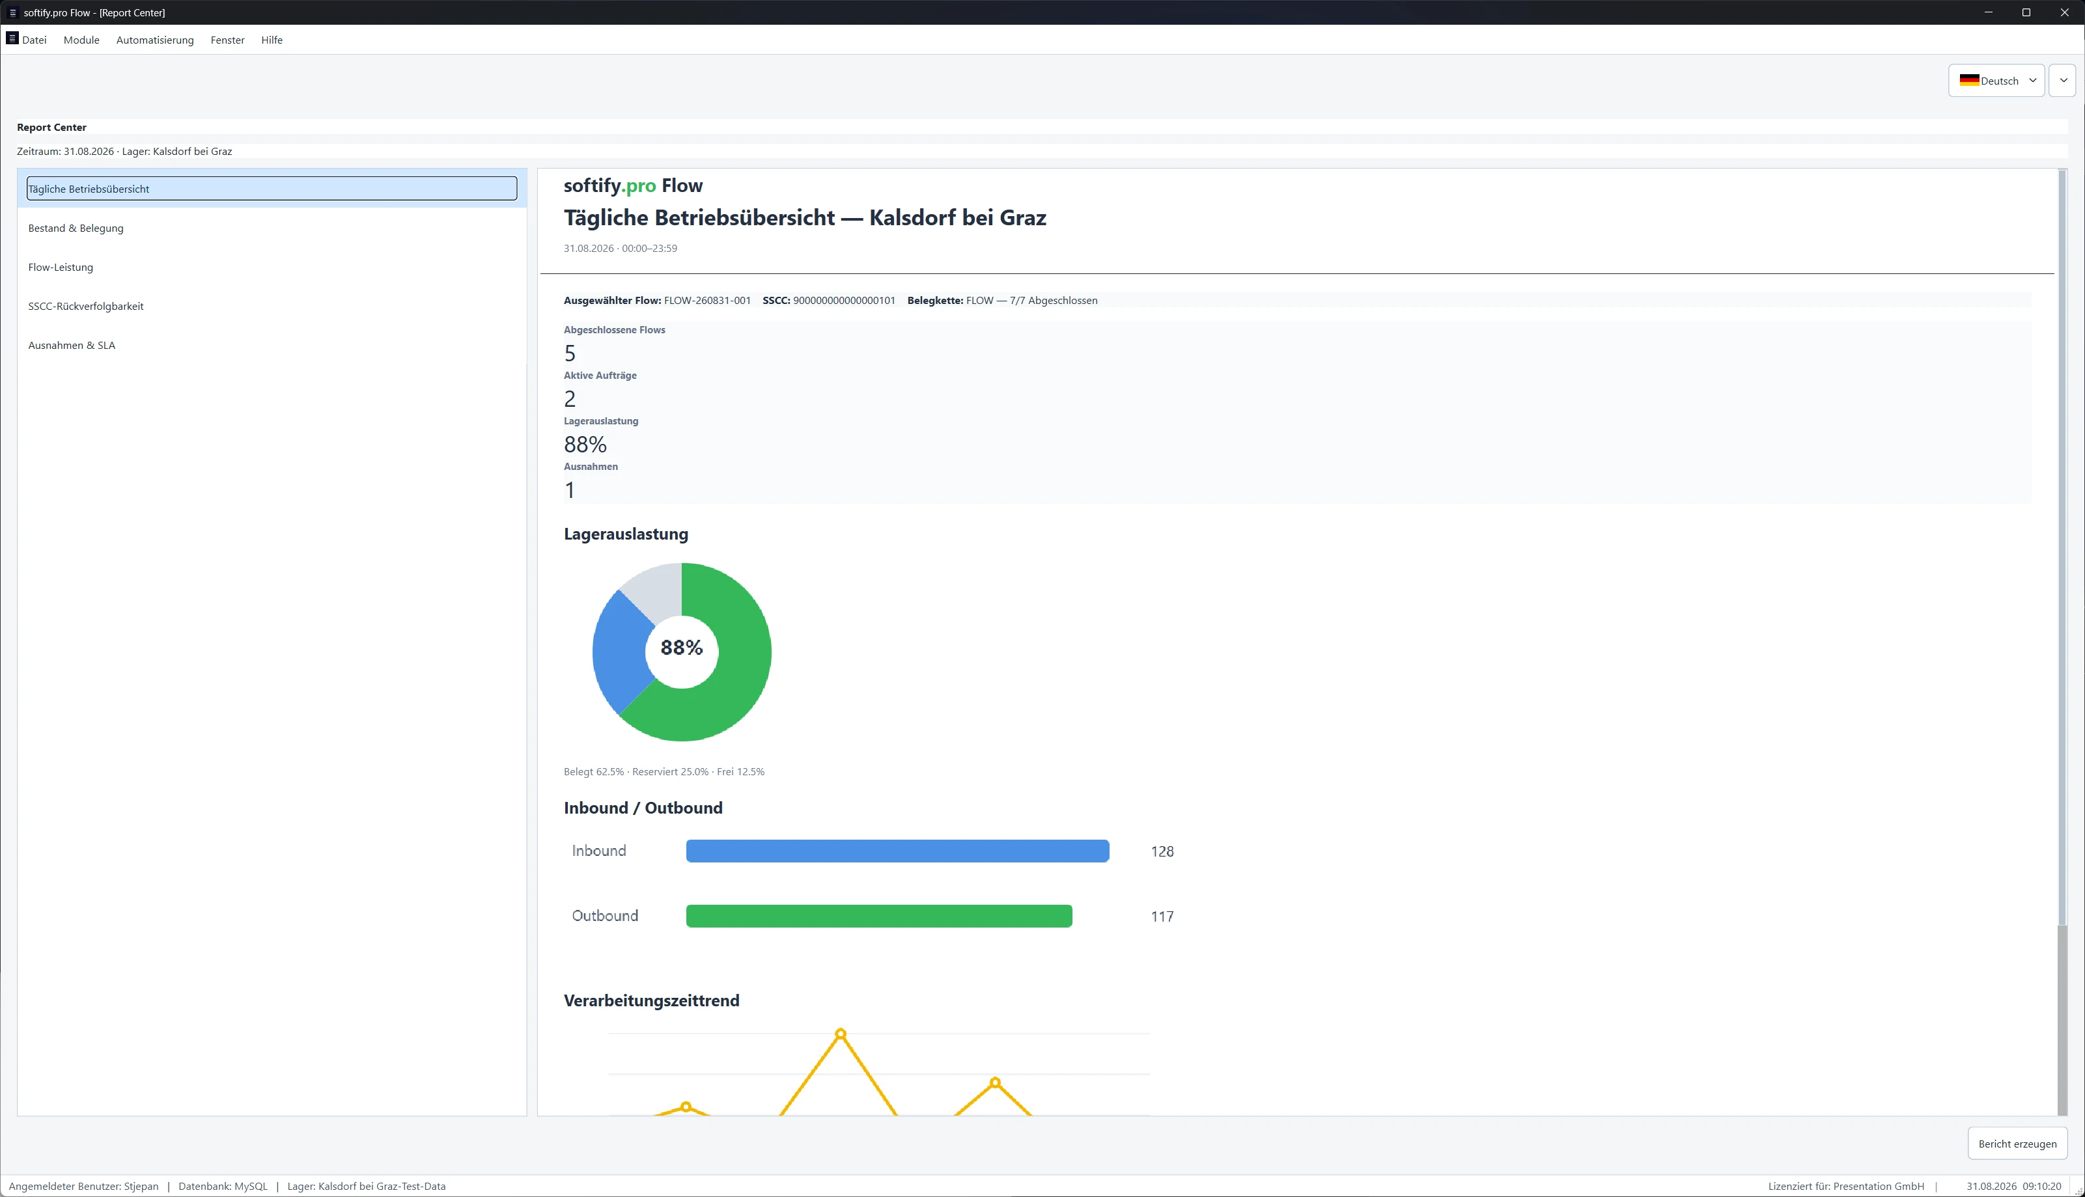Click the highest yellow trend data point
The width and height of the screenshot is (2085, 1197).
click(840, 1034)
